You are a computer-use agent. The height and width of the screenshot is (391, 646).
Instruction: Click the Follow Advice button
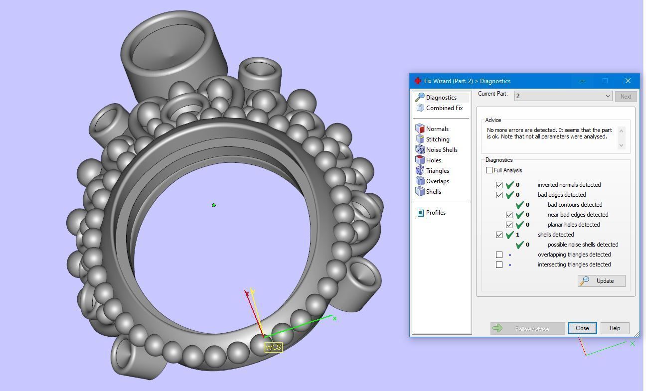tap(527, 328)
